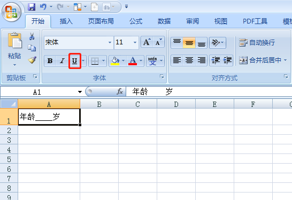
Task: Click the Orientation text rotation icon
Action: (x=218, y=43)
